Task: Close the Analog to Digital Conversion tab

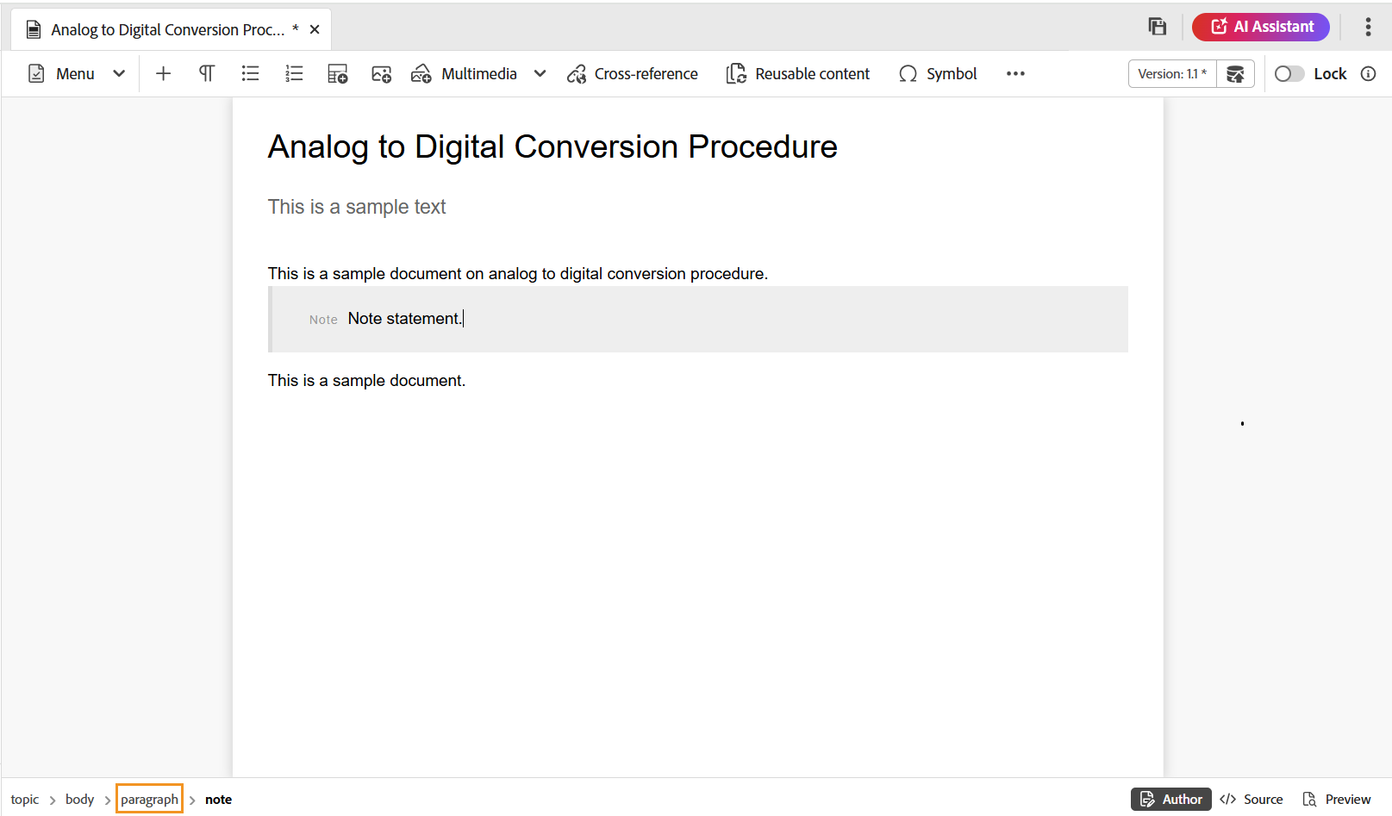Action: coord(315,29)
